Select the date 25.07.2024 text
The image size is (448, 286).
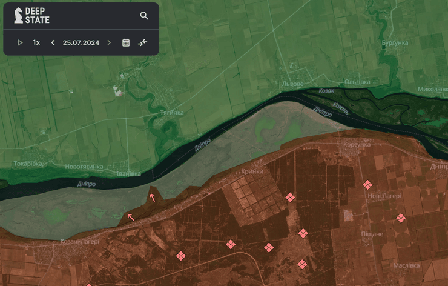pos(81,42)
